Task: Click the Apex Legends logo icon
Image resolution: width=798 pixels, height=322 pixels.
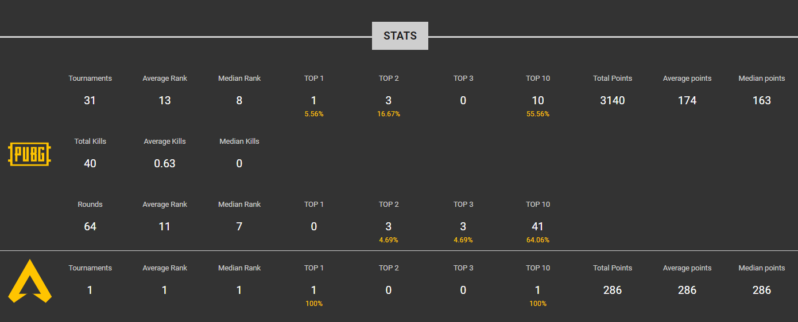Action: click(x=30, y=281)
